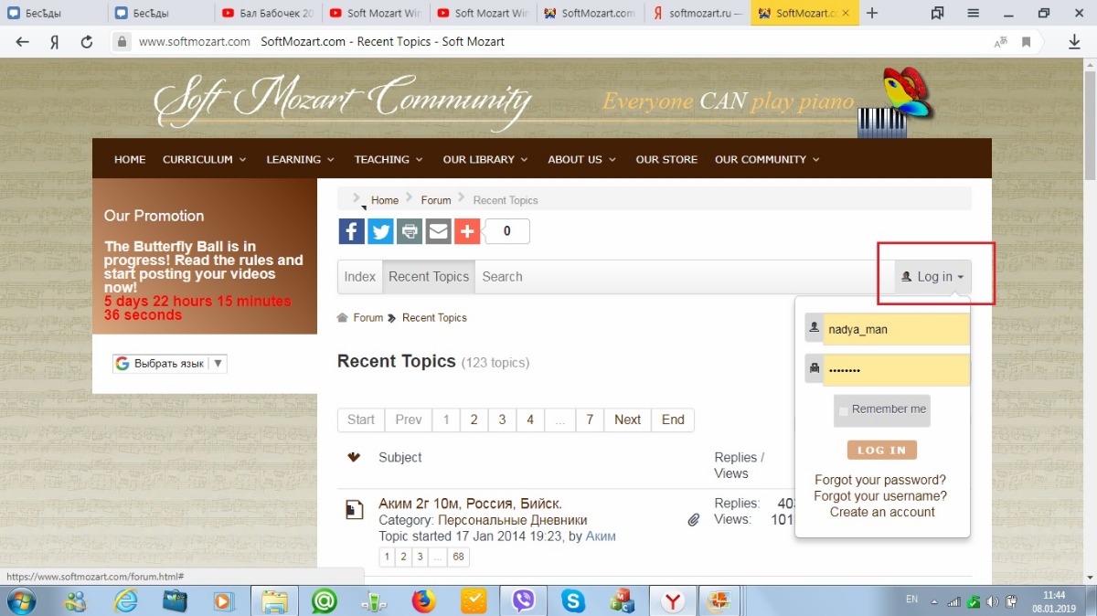
Task: Click the password field with dots
Action: (x=896, y=370)
